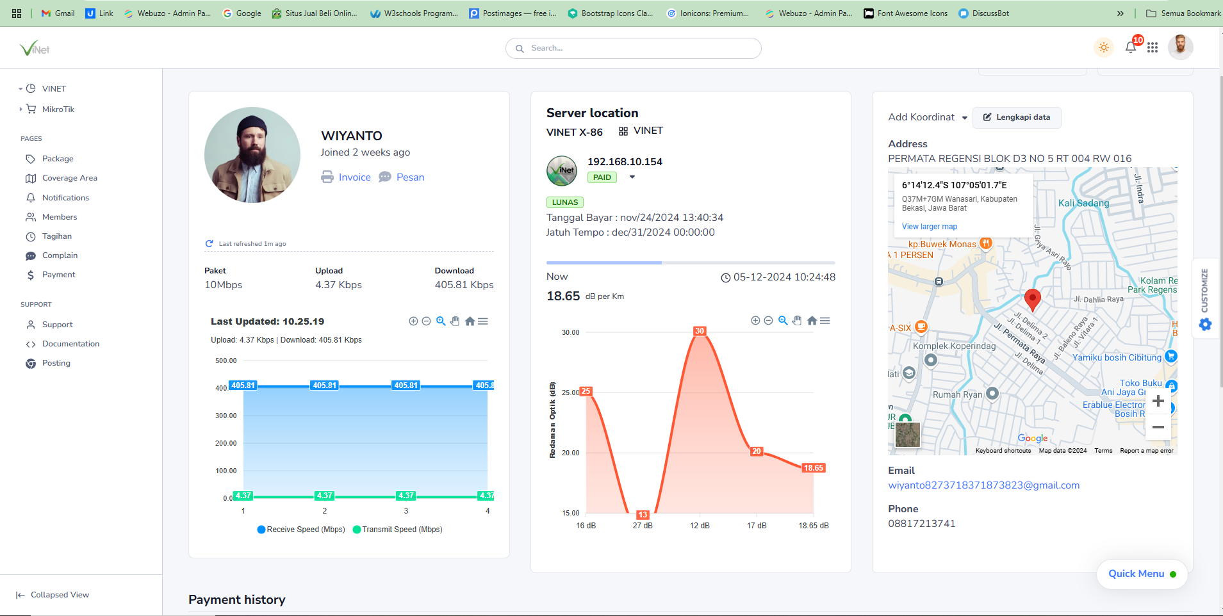Click the VINET grid icon label
Screen dimensions: 1223x616
[x=641, y=131]
